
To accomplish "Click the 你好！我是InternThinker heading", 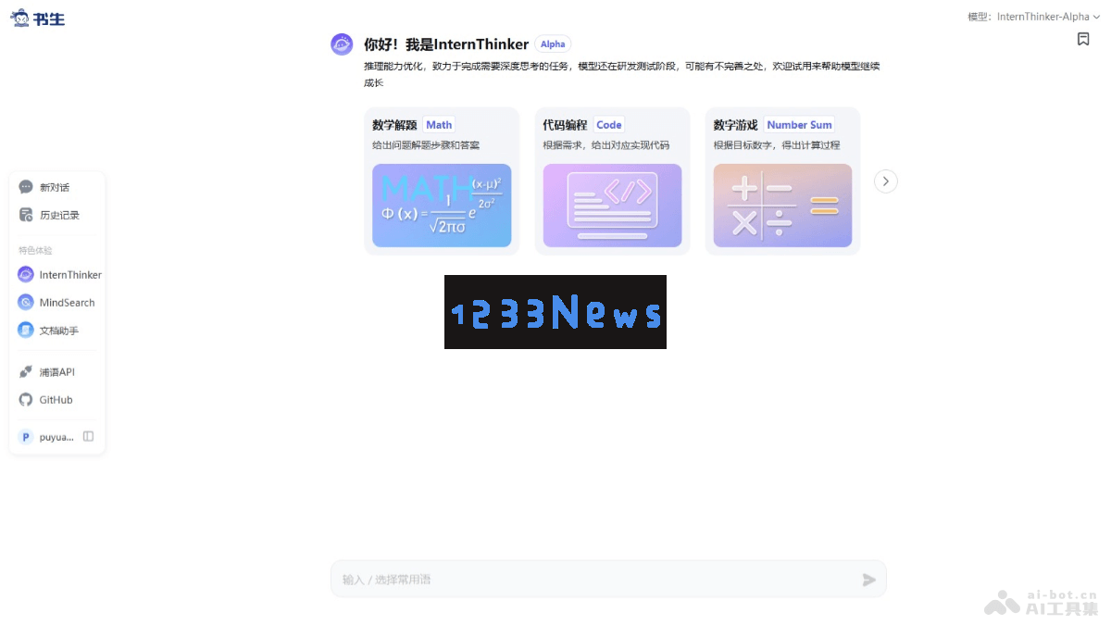I will pyautogui.click(x=446, y=44).
